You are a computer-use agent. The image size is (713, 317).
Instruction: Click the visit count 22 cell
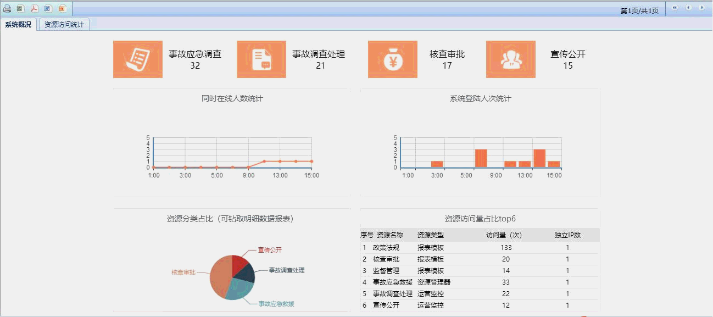(x=506, y=294)
